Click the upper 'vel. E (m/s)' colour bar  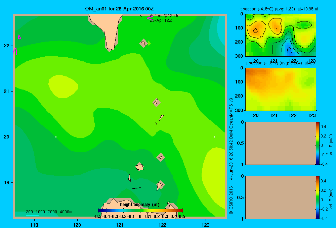point(318,143)
